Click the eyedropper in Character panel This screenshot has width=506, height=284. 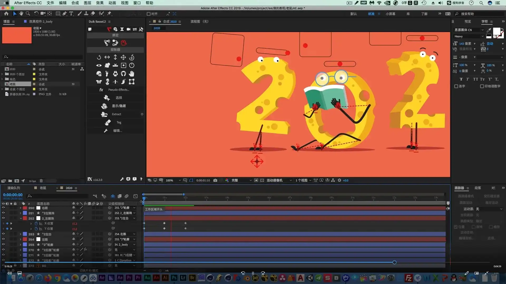(x=489, y=30)
